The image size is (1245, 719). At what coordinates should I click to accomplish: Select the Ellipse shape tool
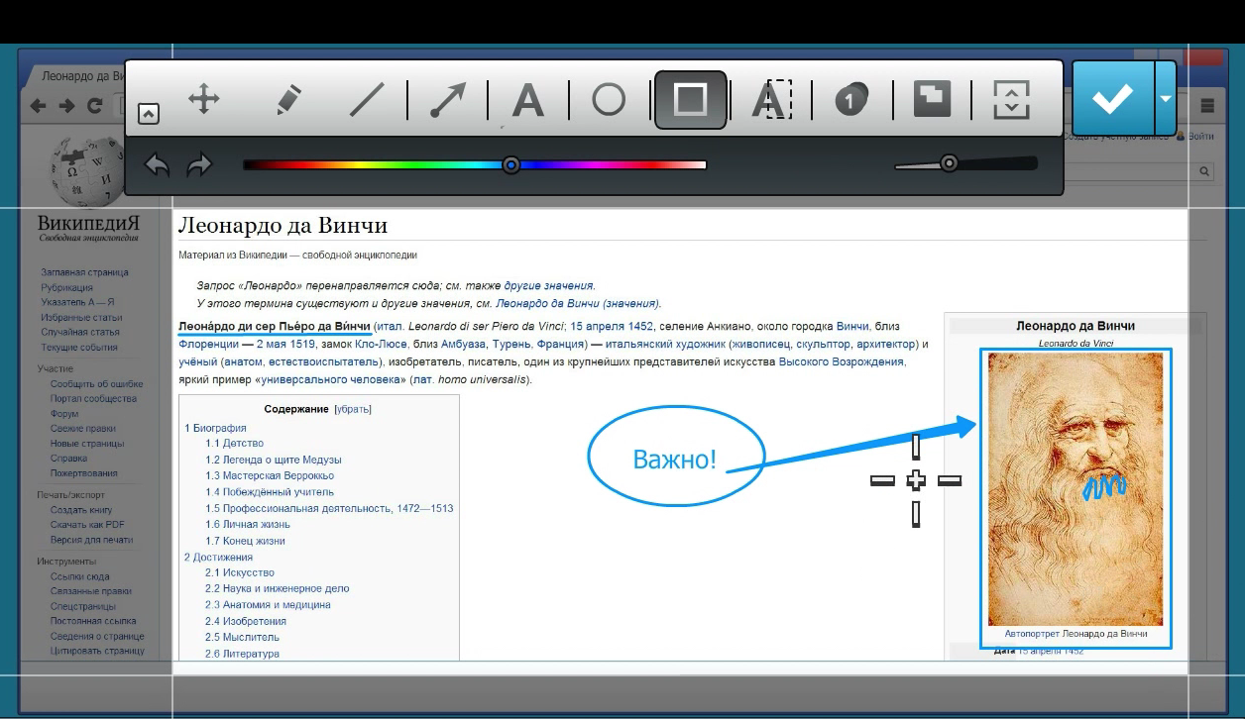pos(609,100)
